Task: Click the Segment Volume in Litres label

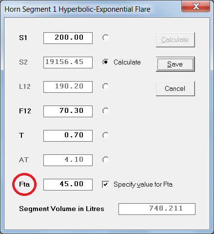Action: pos(61,209)
